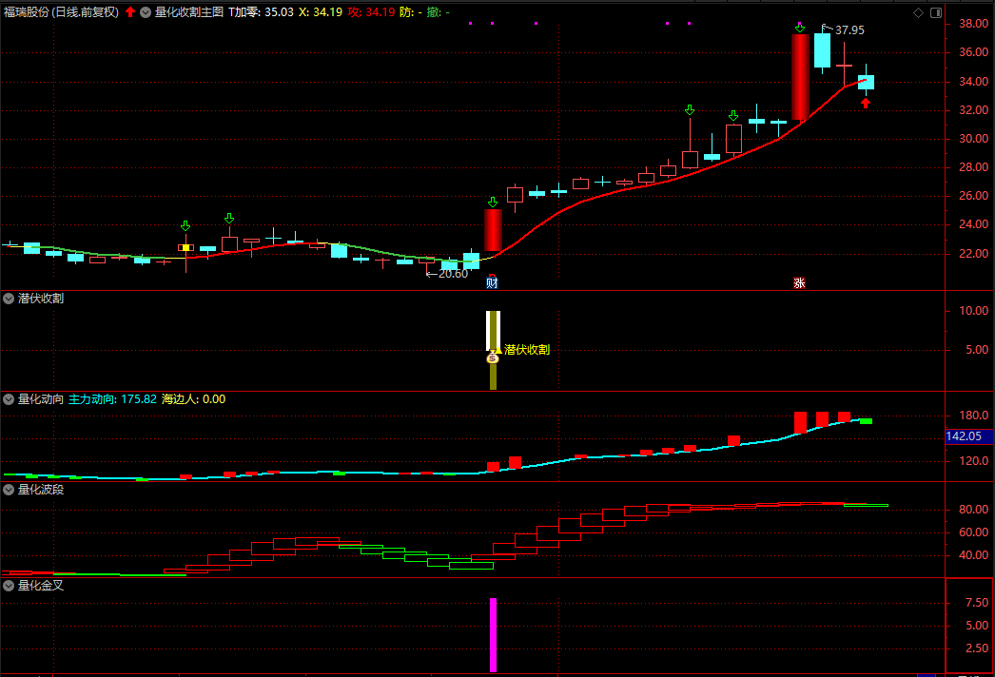Click the 量化收割主图 indicator name
Image resolution: width=995 pixels, height=677 pixels.
(189, 12)
